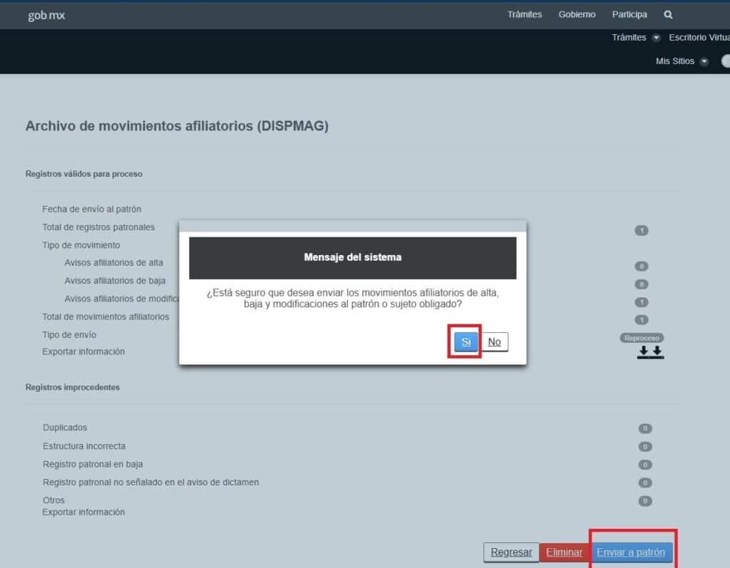
Task: Open Trámites in top navigation
Action: 524,14
